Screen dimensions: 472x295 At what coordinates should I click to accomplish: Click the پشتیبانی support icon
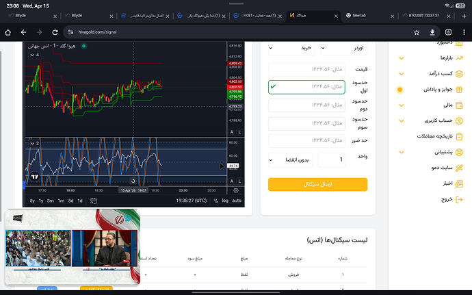(x=459, y=152)
